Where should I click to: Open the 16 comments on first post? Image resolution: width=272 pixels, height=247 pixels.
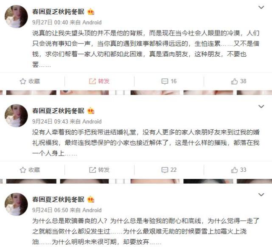(x=169, y=81)
